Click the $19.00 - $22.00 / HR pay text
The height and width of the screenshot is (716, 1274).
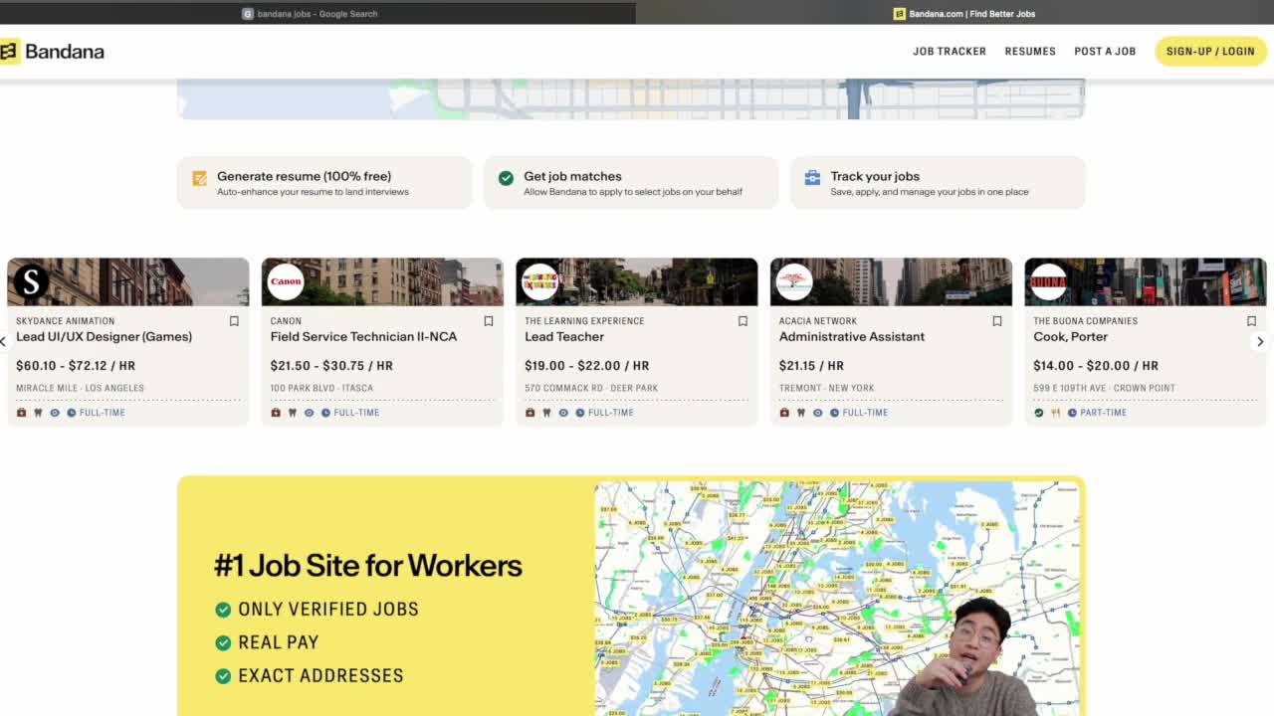[586, 366]
